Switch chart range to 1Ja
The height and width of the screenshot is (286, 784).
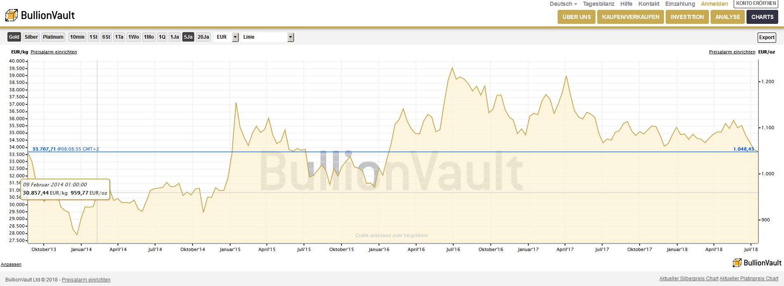(175, 37)
